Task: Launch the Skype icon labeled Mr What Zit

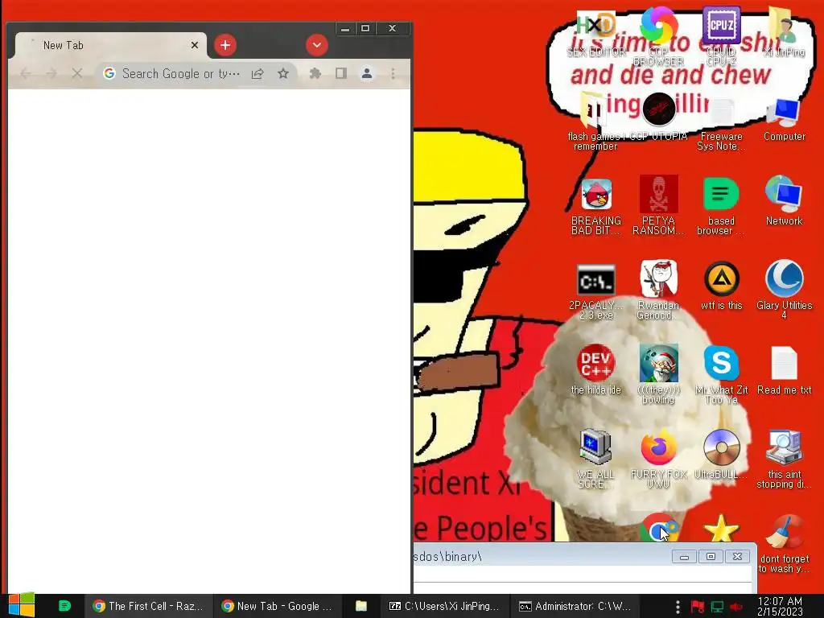Action: tap(722, 374)
